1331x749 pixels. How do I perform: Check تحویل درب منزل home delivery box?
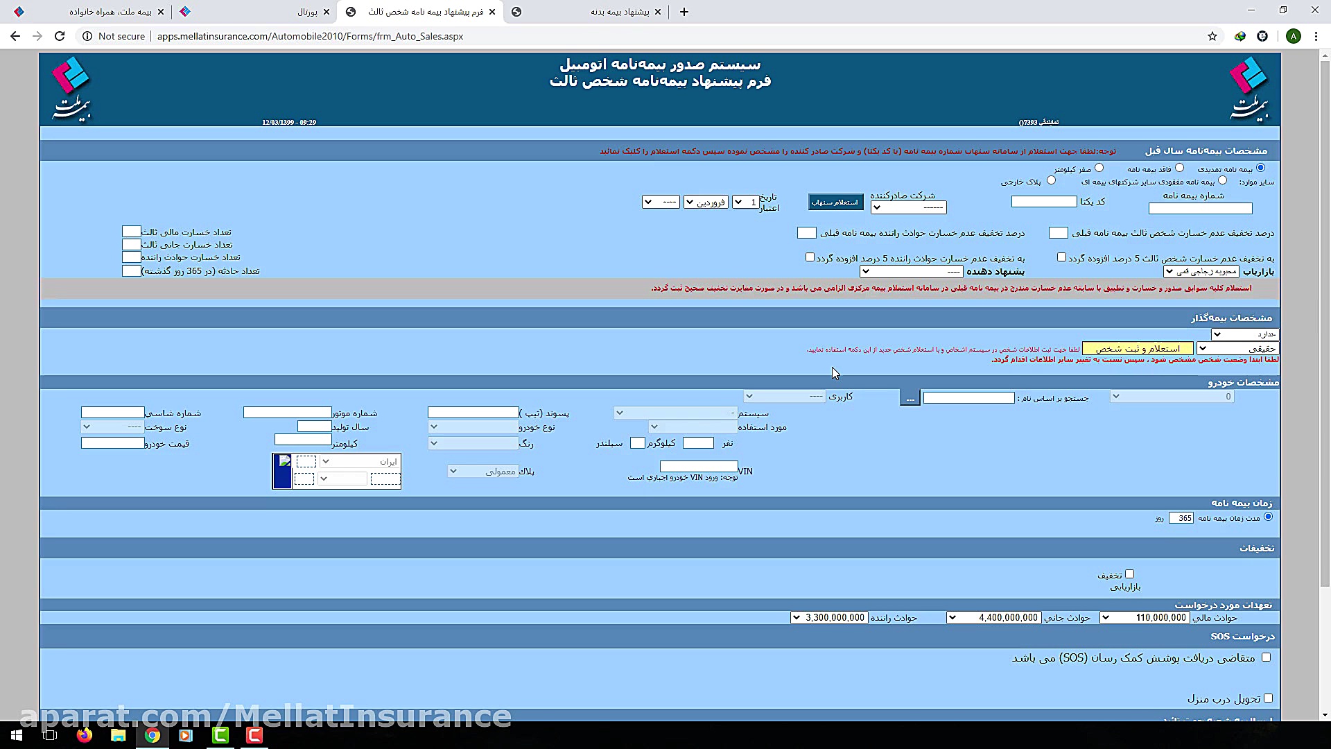pyautogui.click(x=1268, y=698)
